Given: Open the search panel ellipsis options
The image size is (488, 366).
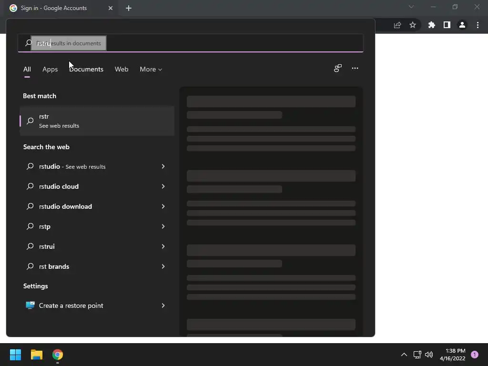Looking at the screenshot, I should click(x=355, y=68).
